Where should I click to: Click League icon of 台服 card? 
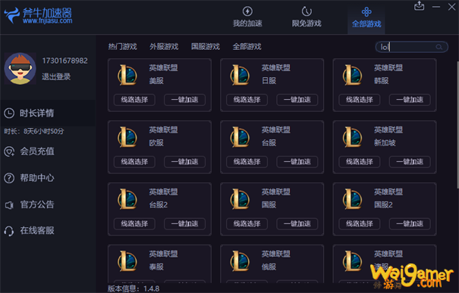(x=240, y=137)
